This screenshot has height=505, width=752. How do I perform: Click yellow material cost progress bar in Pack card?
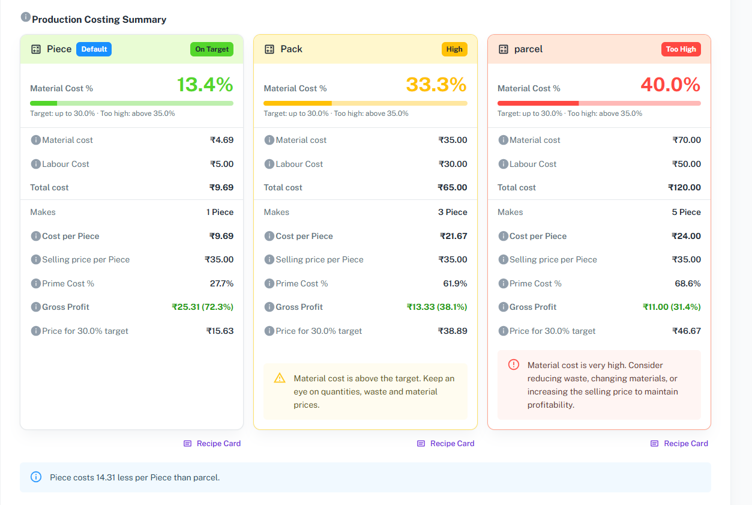(365, 103)
